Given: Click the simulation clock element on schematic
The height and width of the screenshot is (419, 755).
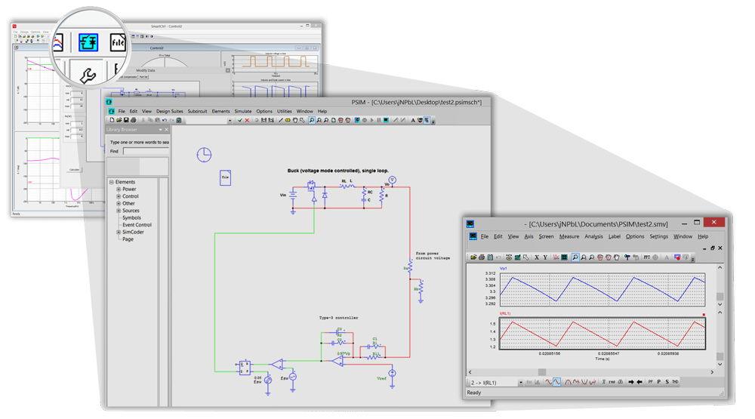Looking at the screenshot, I should point(203,155).
